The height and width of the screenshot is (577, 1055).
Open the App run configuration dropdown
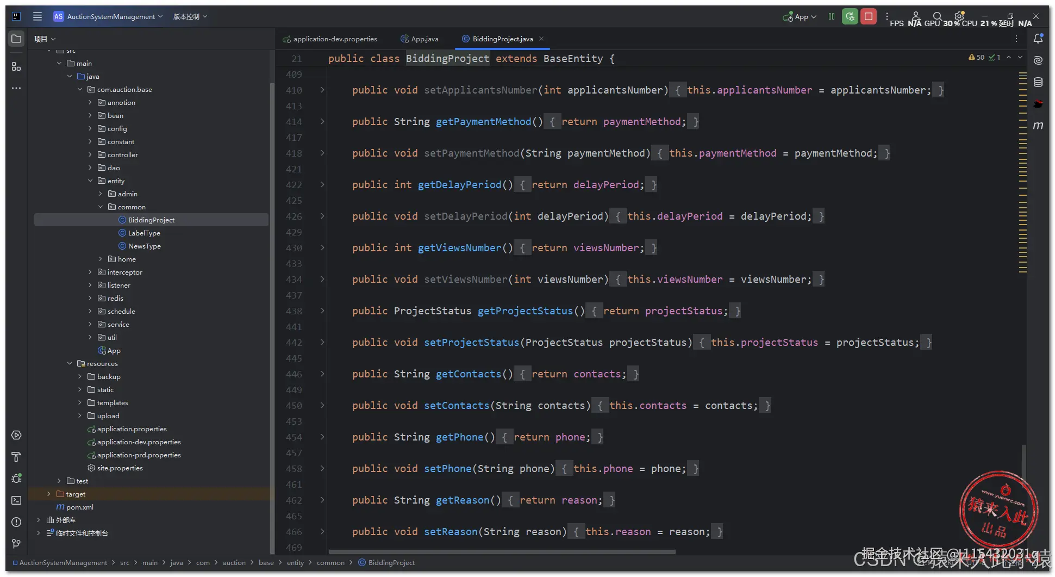(x=800, y=16)
